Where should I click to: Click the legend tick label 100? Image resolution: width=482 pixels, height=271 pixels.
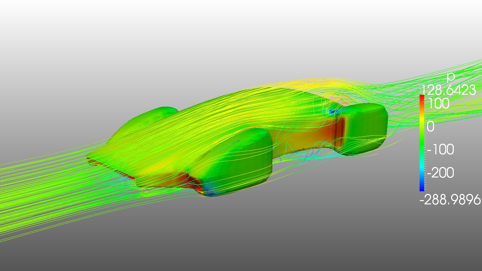439,104
